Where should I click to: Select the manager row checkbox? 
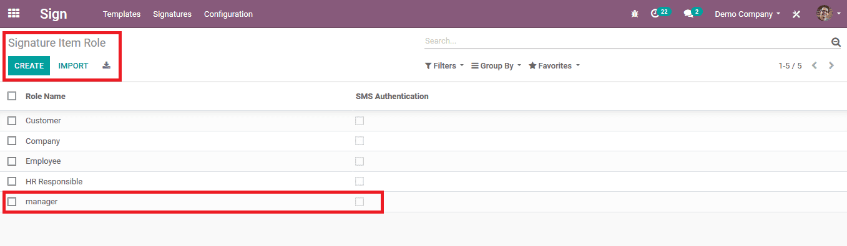click(x=12, y=201)
